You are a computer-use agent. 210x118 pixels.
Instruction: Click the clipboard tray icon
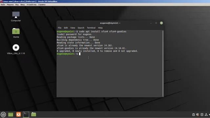coord(194,115)
